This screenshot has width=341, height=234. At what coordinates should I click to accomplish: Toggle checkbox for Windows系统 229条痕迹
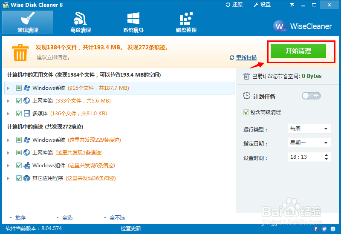point(19,140)
